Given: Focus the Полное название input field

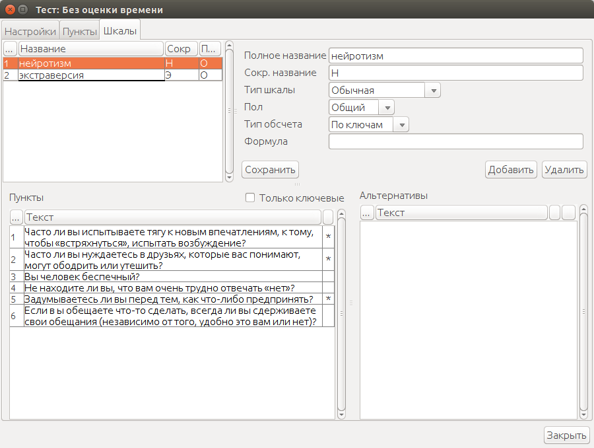Looking at the screenshot, I should point(455,56).
